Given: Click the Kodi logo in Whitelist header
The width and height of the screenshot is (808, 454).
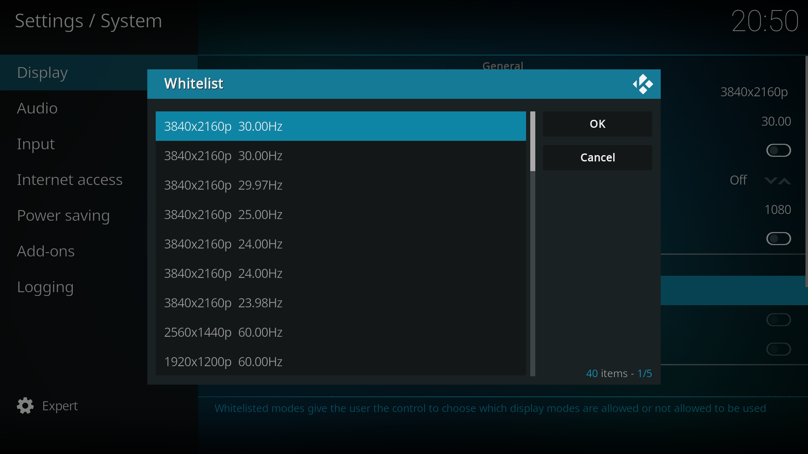Looking at the screenshot, I should coord(643,84).
